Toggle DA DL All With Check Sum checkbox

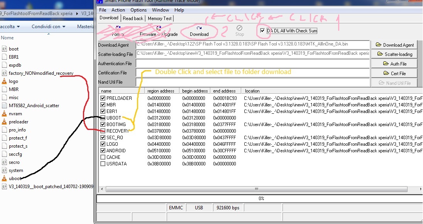coord(262,30)
